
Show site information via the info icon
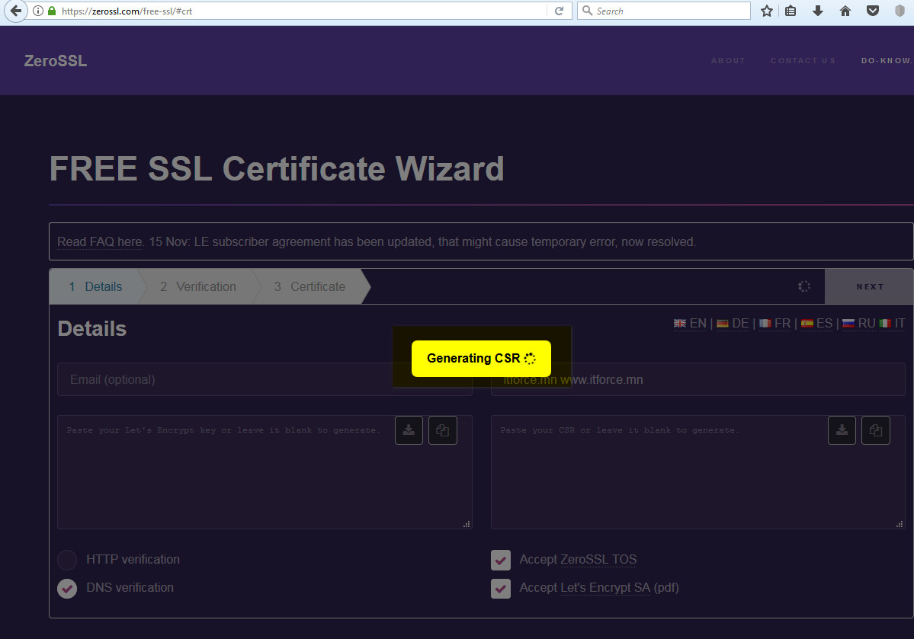coord(38,11)
